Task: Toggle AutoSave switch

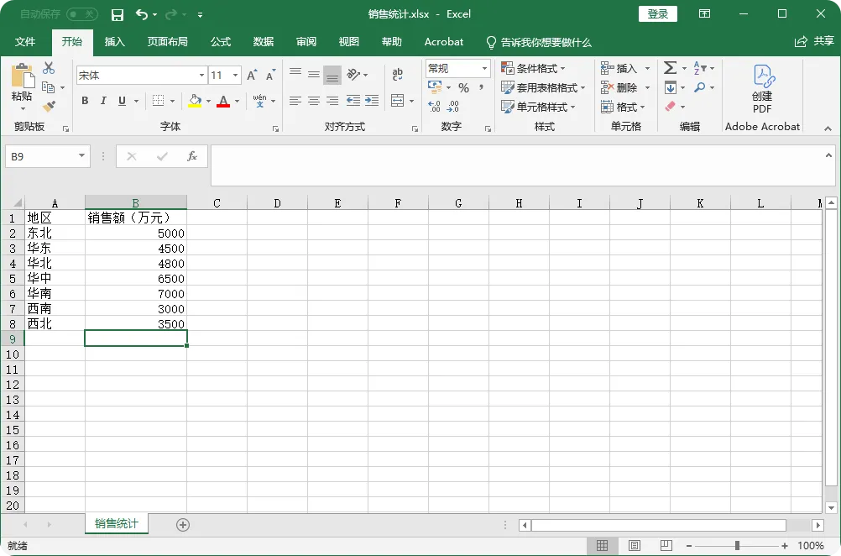Action: point(81,14)
